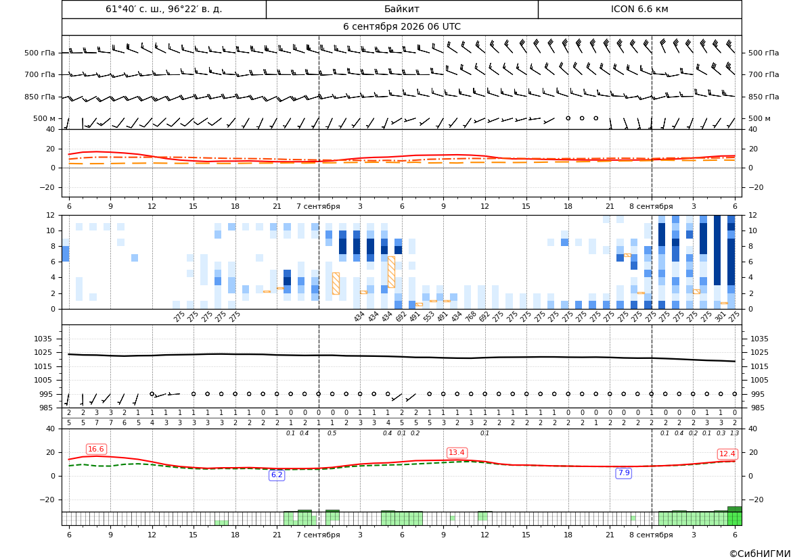Click the blue 6.2 minimum temperature label
Viewport: 791px width, 559px height.
[277, 475]
